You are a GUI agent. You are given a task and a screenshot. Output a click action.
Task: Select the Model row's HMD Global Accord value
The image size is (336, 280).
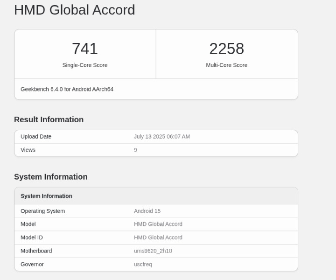158,224
